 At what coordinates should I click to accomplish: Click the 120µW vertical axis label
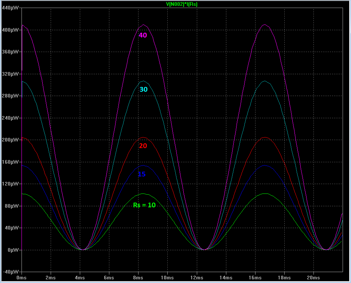point(10,184)
